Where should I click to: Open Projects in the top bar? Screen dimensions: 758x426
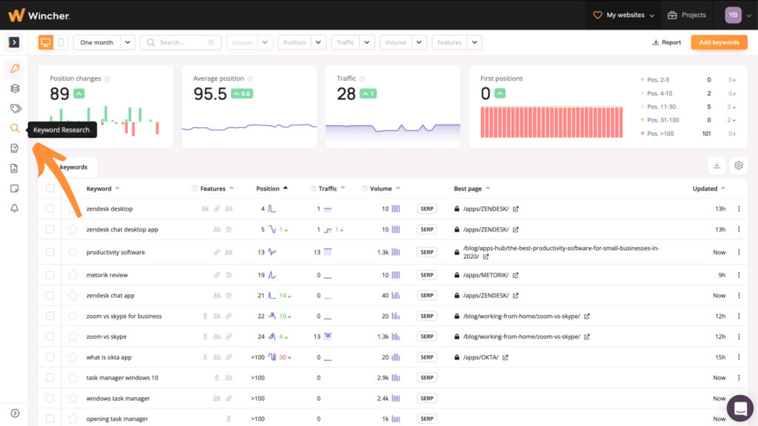click(x=687, y=16)
